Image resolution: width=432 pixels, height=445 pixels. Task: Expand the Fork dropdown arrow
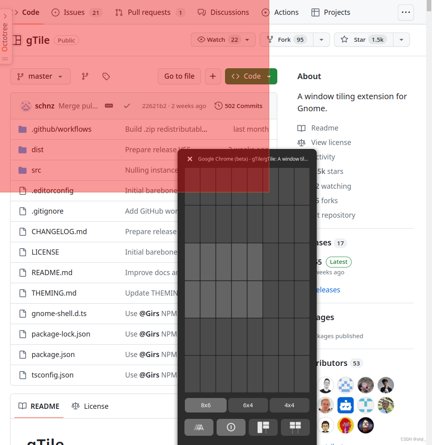coord(321,40)
